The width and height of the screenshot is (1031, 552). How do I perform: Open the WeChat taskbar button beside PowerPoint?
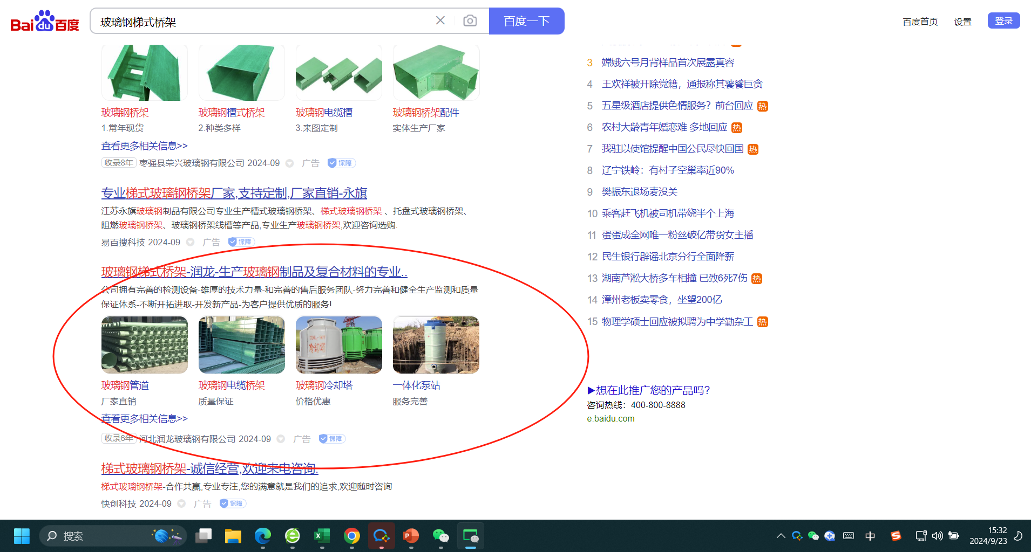[441, 536]
